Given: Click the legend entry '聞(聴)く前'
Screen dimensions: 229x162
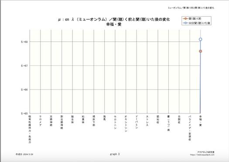Looking at the screenshot, I should [x=195, y=19].
